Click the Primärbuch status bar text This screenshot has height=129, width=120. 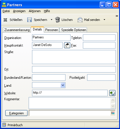tap(15, 125)
